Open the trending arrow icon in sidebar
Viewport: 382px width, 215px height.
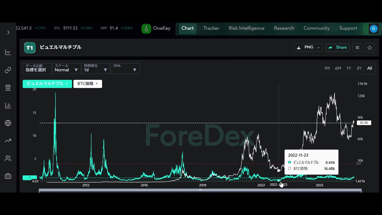pos(8,141)
